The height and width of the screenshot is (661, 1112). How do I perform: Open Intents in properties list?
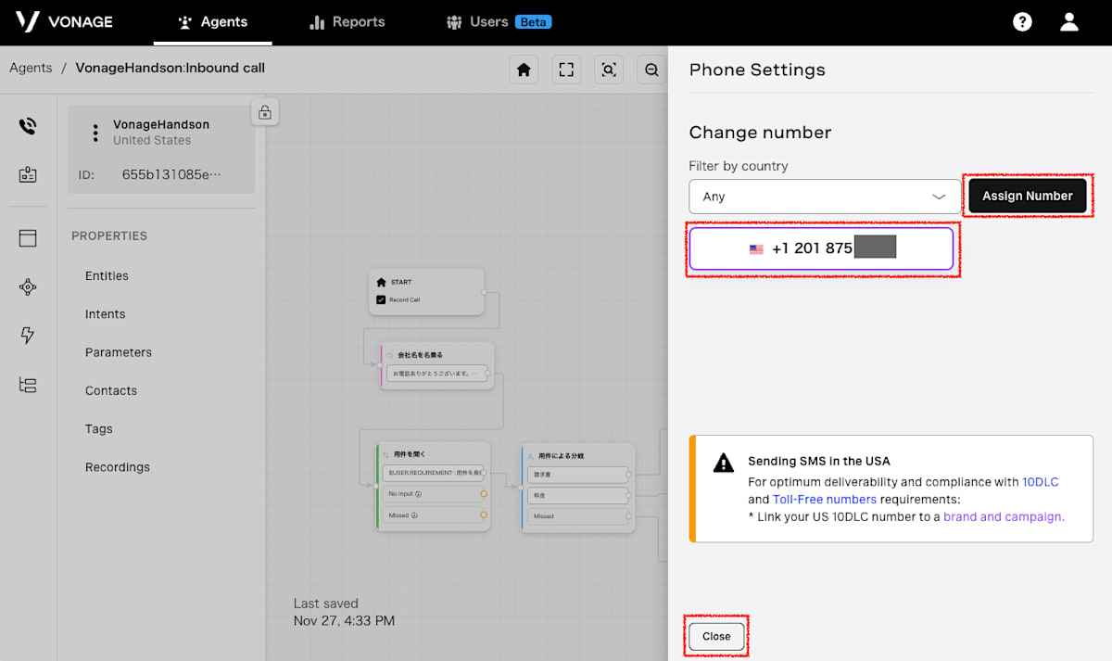105,314
